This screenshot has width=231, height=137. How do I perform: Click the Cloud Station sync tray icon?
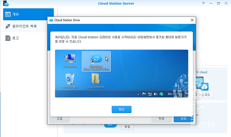coord(161,94)
